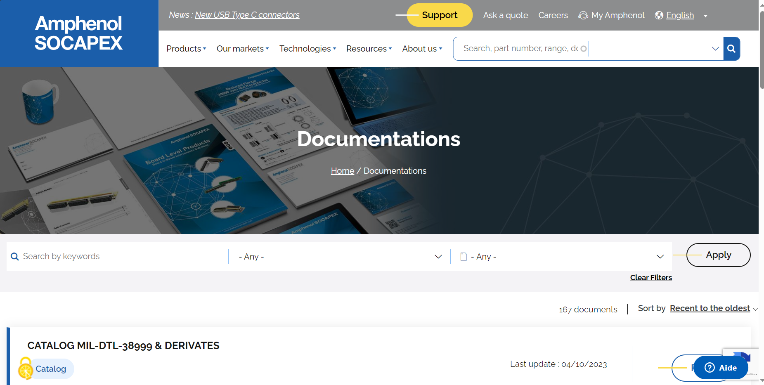764x385 pixels.
Task: Open the My Amphenol link
Action: pyautogui.click(x=617, y=15)
